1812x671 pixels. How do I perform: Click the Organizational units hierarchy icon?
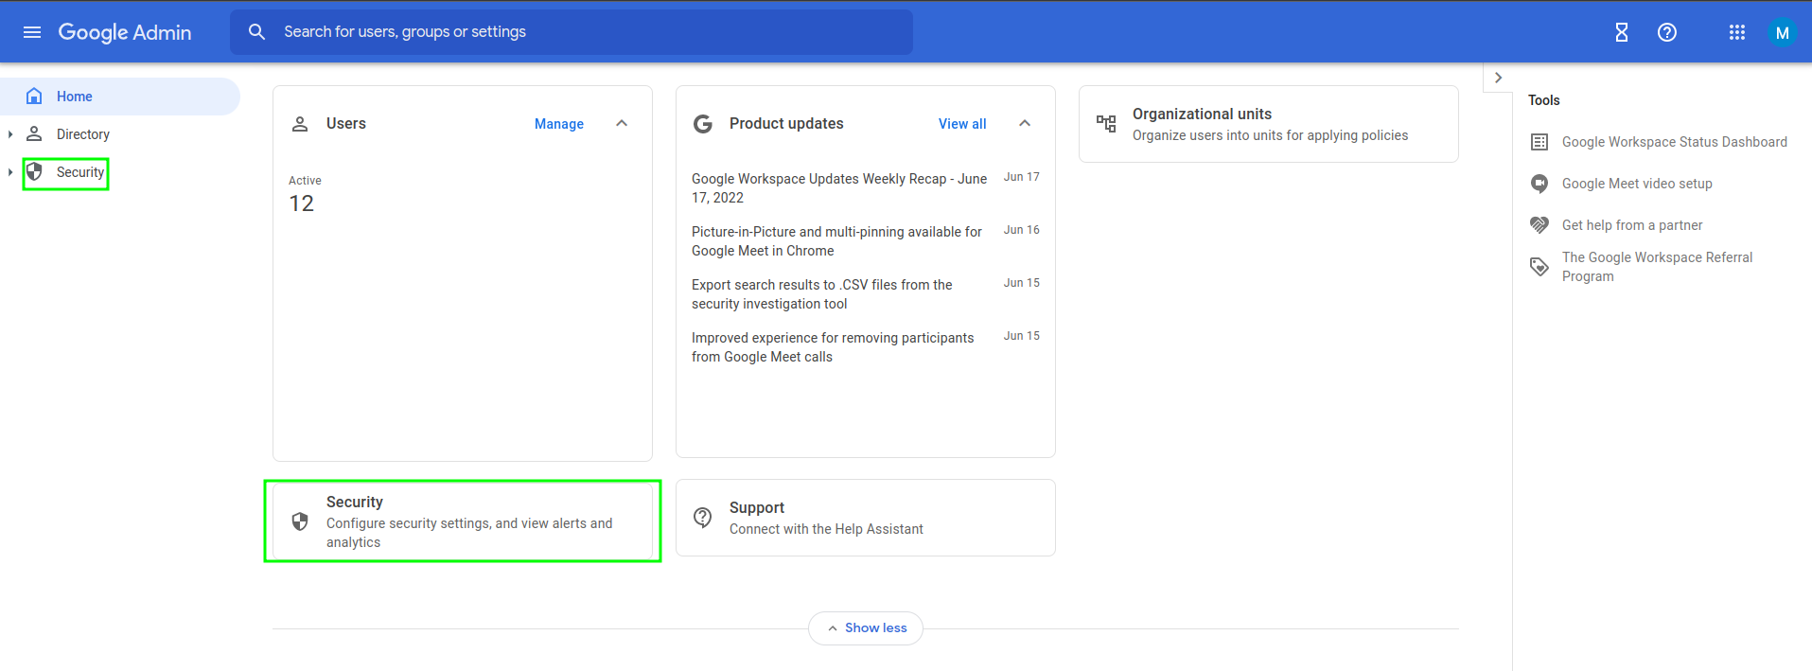point(1106,124)
